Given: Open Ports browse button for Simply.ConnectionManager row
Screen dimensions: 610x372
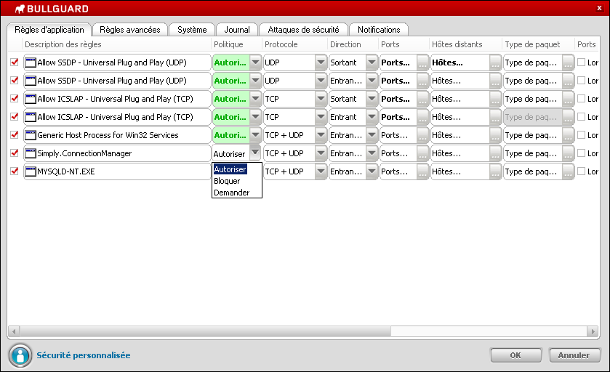Looking at the screenshot, I should [x=422, y=153].
